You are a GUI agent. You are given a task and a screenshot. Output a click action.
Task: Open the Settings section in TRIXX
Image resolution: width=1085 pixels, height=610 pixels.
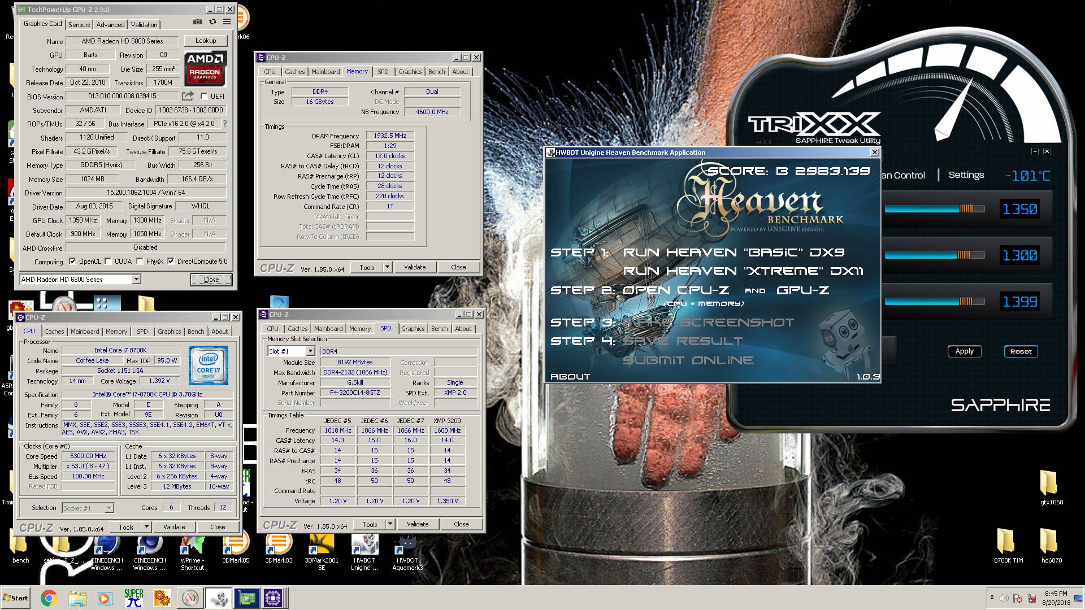coord(966,175)
